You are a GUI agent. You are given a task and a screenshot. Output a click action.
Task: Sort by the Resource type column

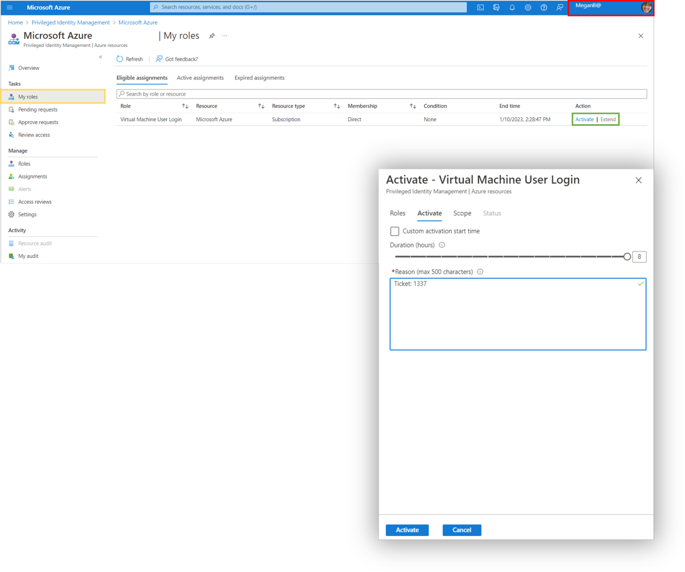click(x=337, y=106)
